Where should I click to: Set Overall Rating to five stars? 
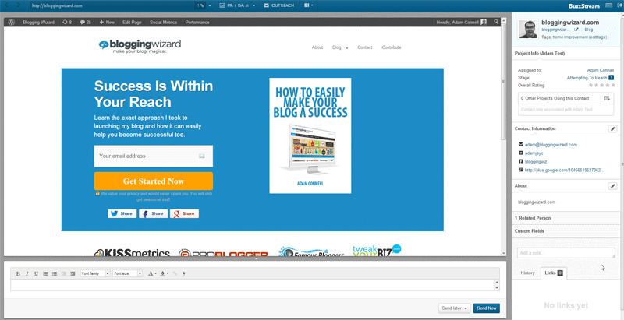click(613, 86)
